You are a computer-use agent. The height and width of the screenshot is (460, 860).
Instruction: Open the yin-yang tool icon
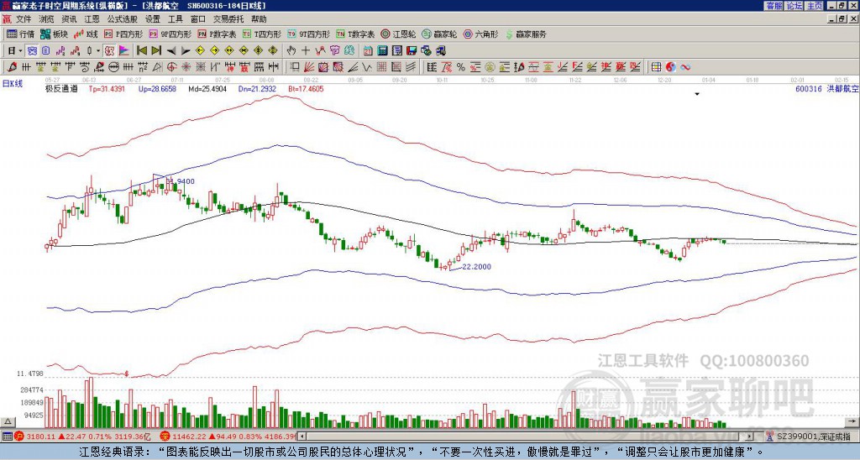point(671,67)
